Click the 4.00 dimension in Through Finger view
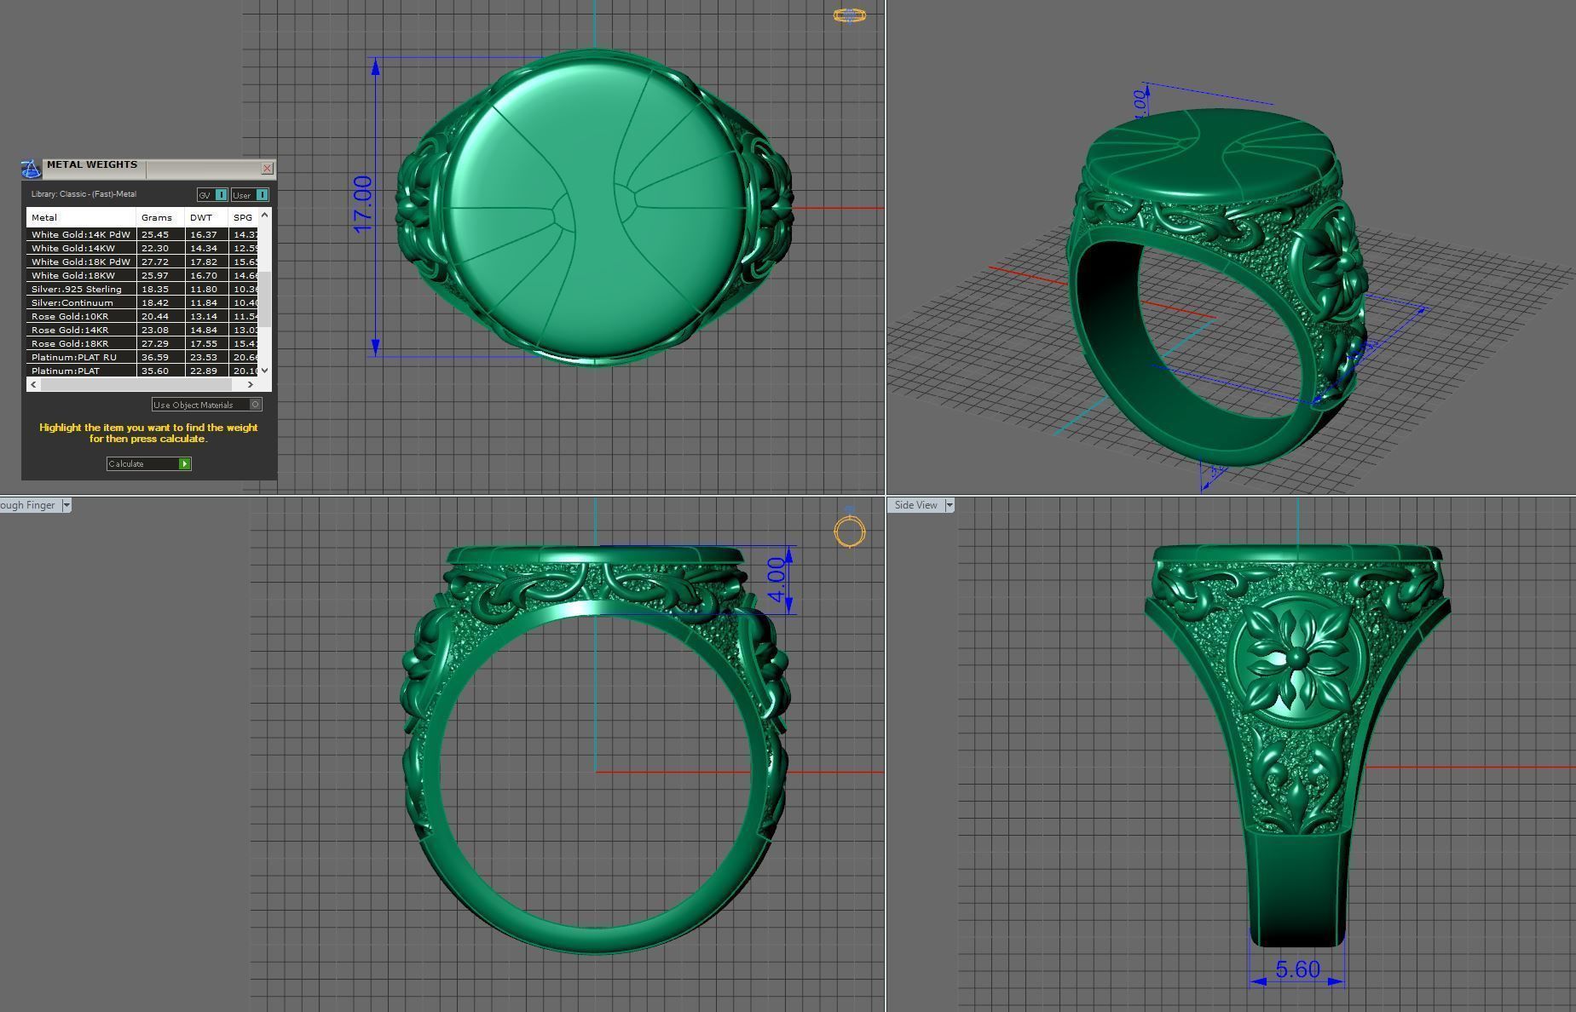 click(776, 579)
